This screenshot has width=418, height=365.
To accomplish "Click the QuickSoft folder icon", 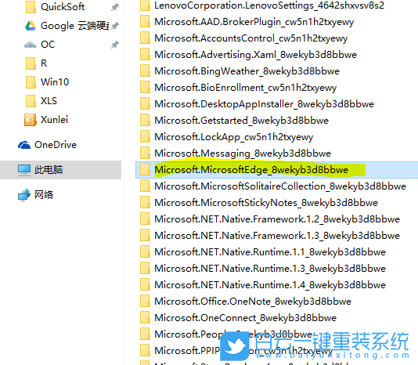I will coord(31,7).
